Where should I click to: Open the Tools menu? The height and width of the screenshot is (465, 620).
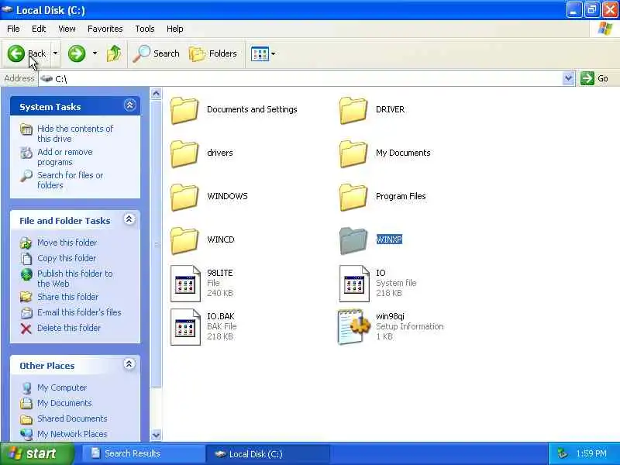pos(145,29)
